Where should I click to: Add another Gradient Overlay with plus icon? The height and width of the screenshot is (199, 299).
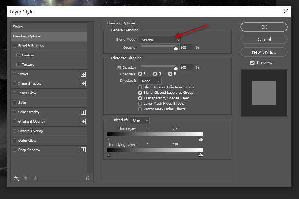(x=83, y=122)
